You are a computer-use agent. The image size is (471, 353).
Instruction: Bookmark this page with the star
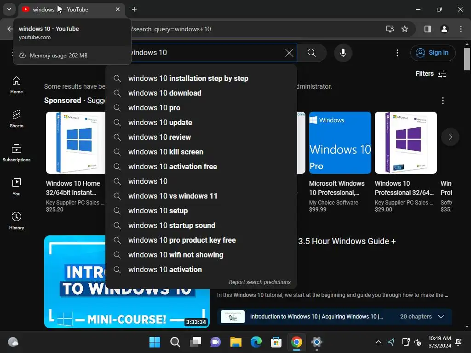pos(405,29)
